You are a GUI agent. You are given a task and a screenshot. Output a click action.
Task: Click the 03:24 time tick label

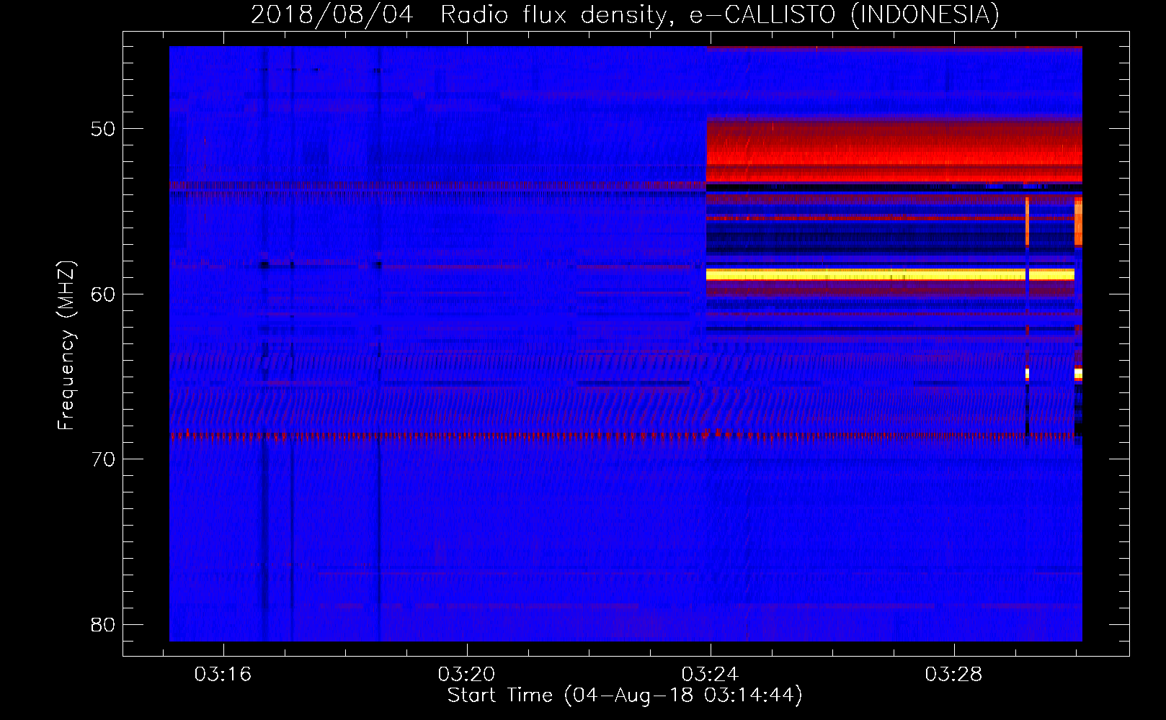pyautogui.click(x=710, y=674)
